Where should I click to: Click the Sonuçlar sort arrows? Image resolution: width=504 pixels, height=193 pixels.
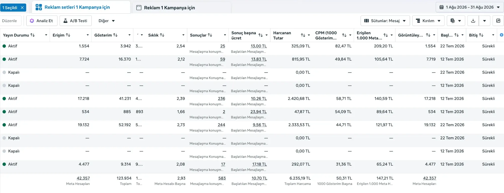pyautogui.click(x=210, y=35)
